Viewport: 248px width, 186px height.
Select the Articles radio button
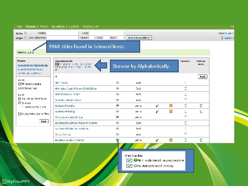pos(25,33)
